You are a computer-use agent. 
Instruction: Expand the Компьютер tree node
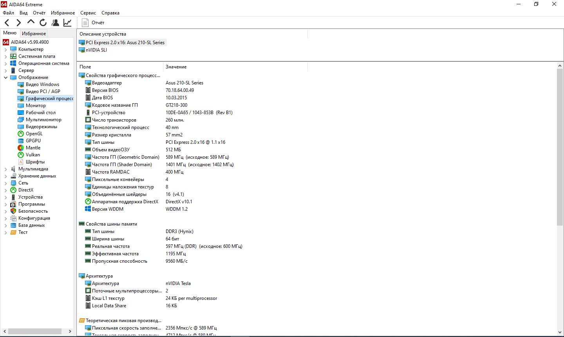pos(5,50)
